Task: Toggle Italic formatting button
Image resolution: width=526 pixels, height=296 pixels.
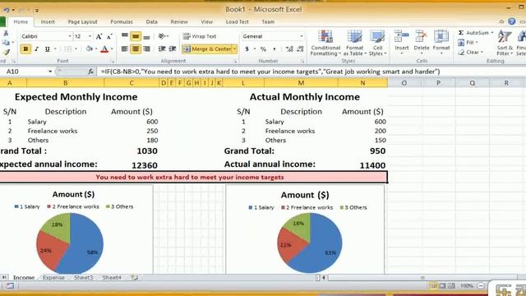Action: (x=36, y=49)
